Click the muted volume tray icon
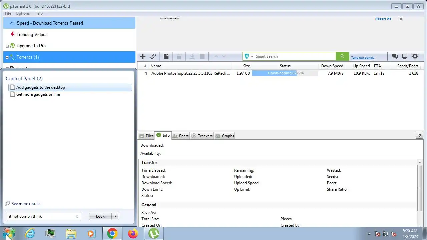 pos(393,234)
